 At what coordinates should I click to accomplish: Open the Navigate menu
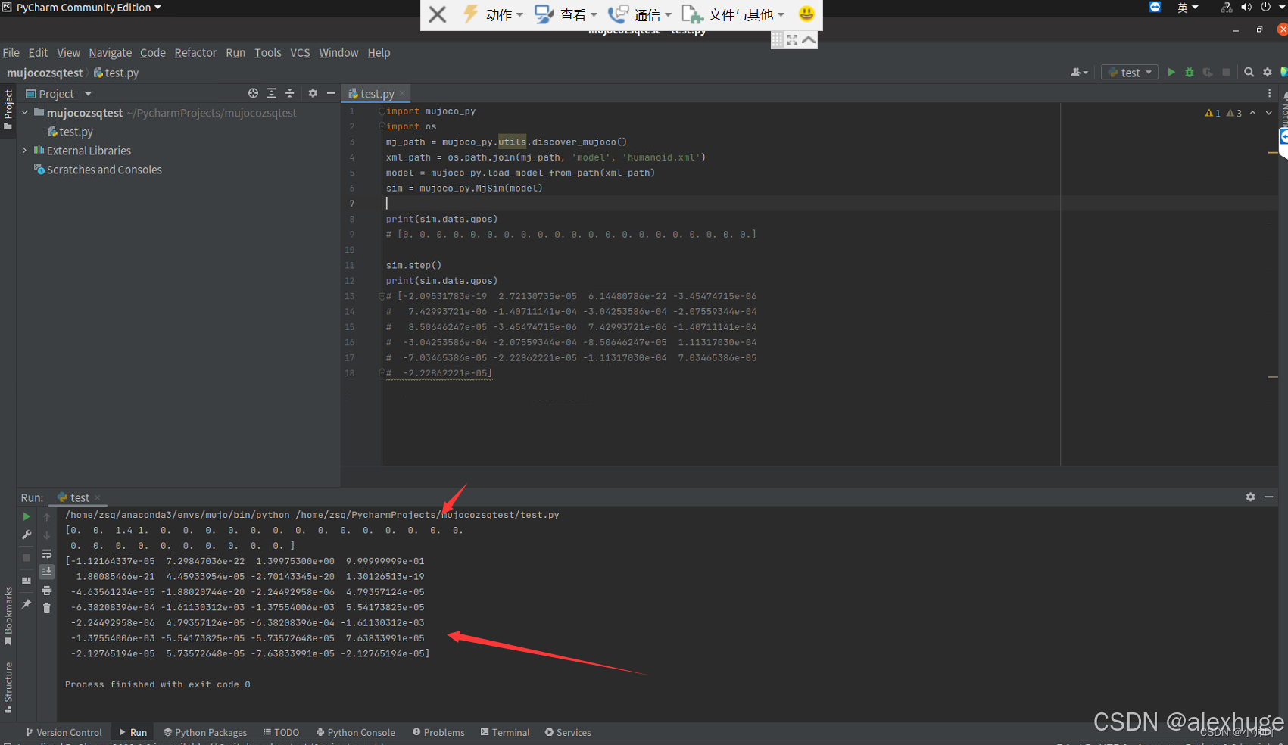[110, 53]
